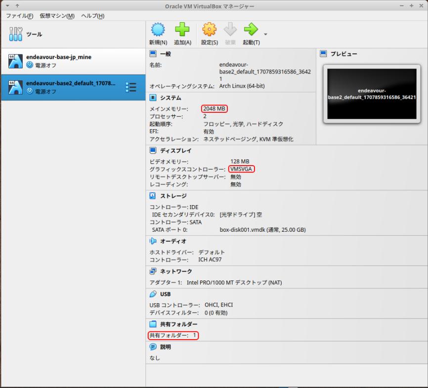Open the ディスプレイ section heading

[176, 150]
